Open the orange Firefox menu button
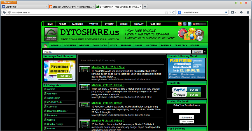This screenshot has width=252, height=131. [x=9, y=2]
